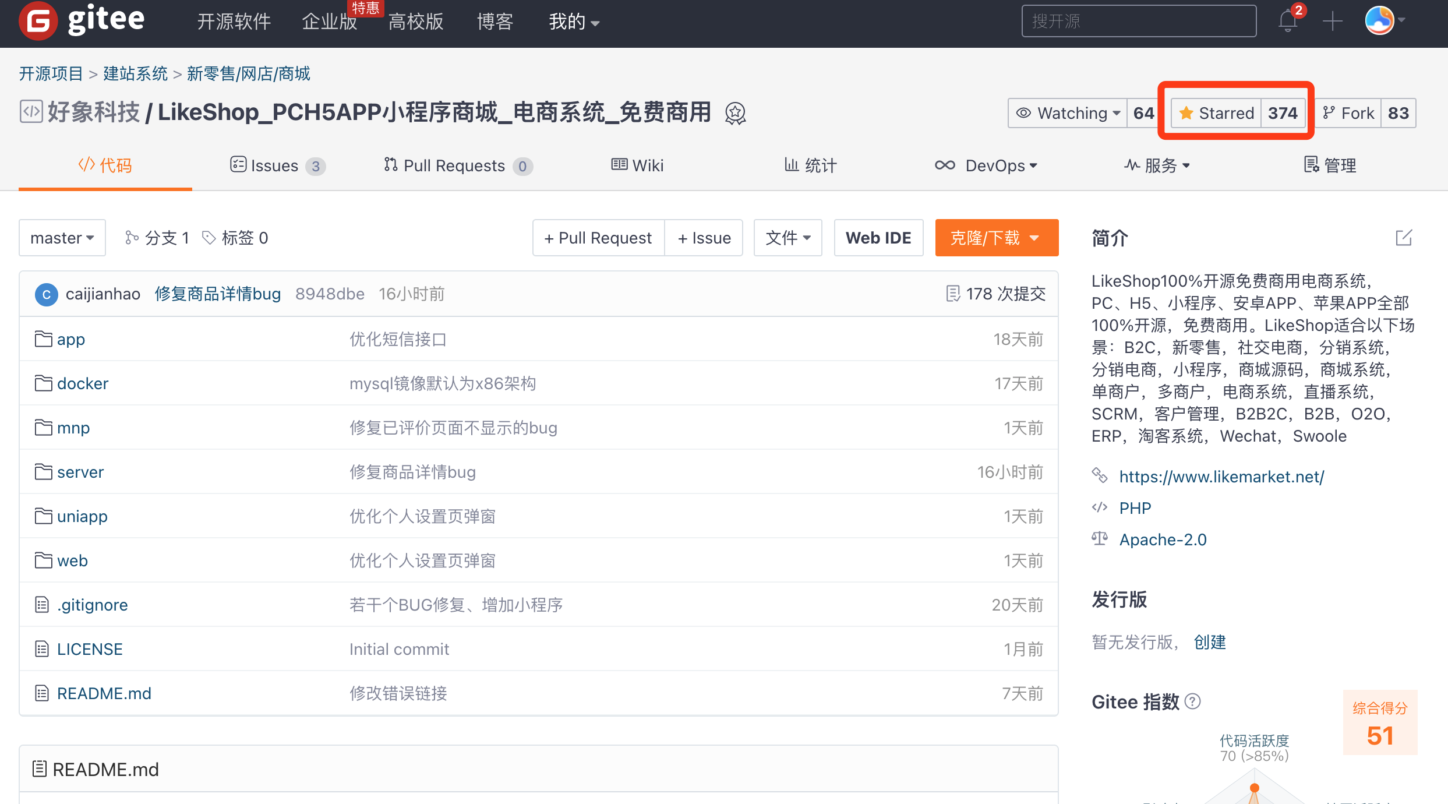
Task: Open 高校版 in top navigation
Action: (x=416, y=22)
